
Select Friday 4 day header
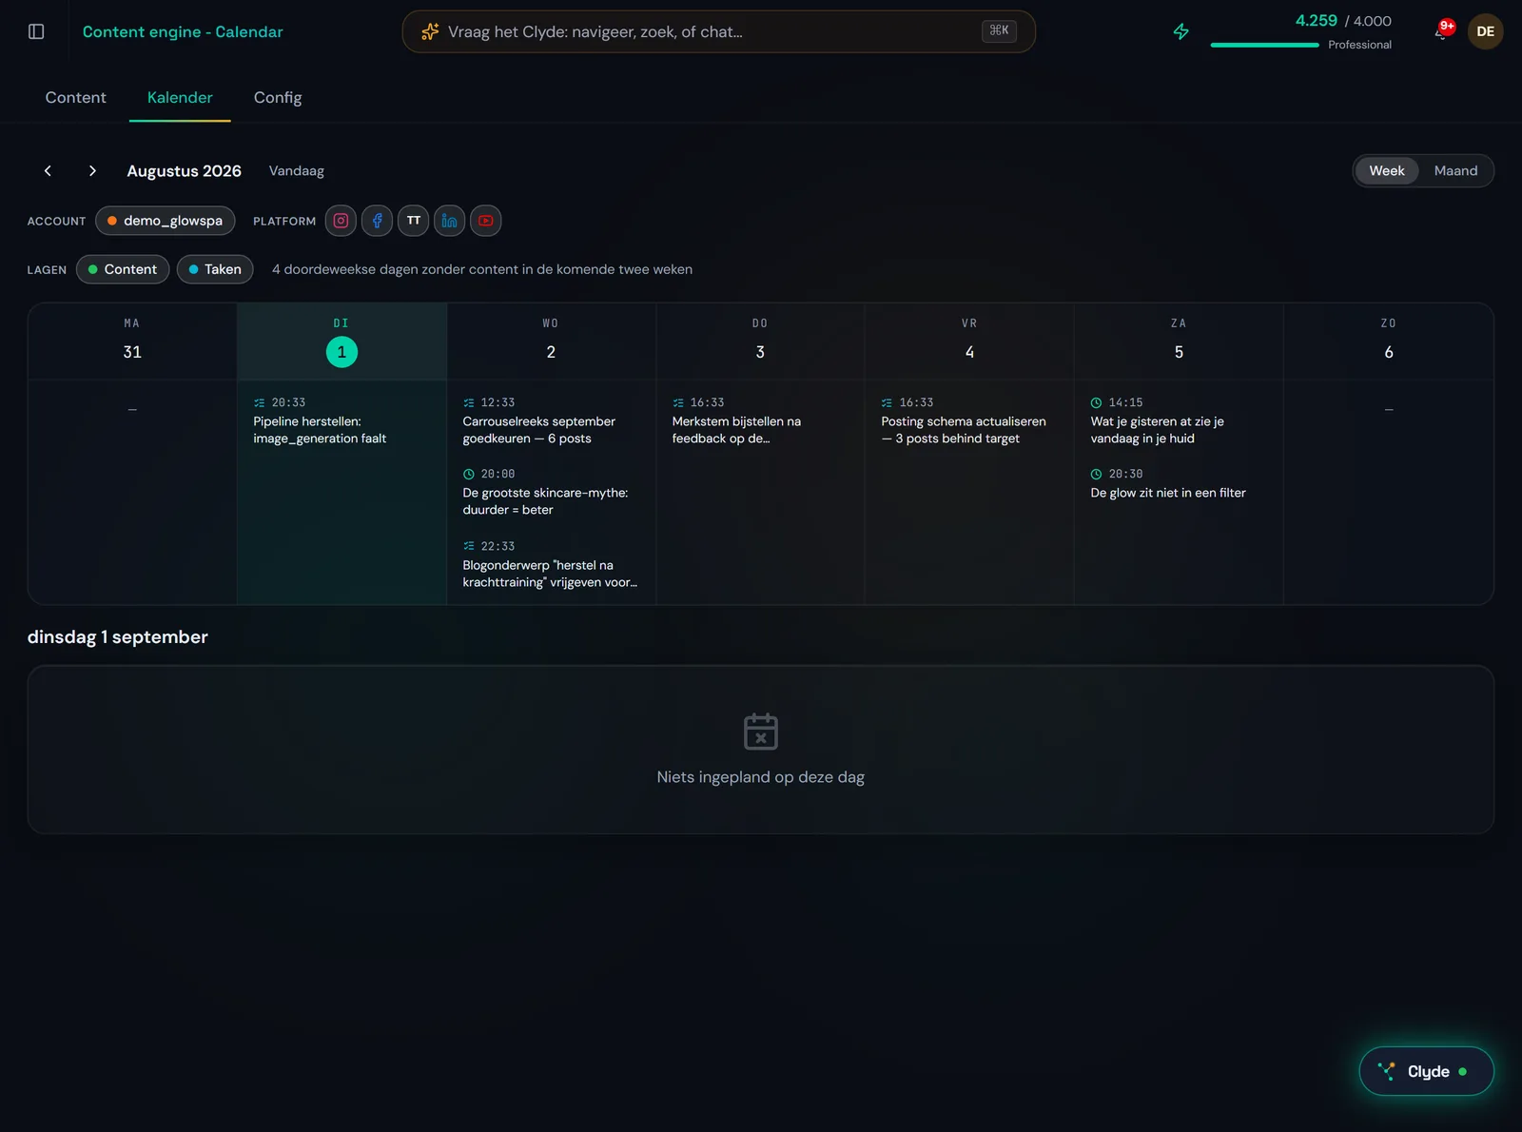[969, 342]
